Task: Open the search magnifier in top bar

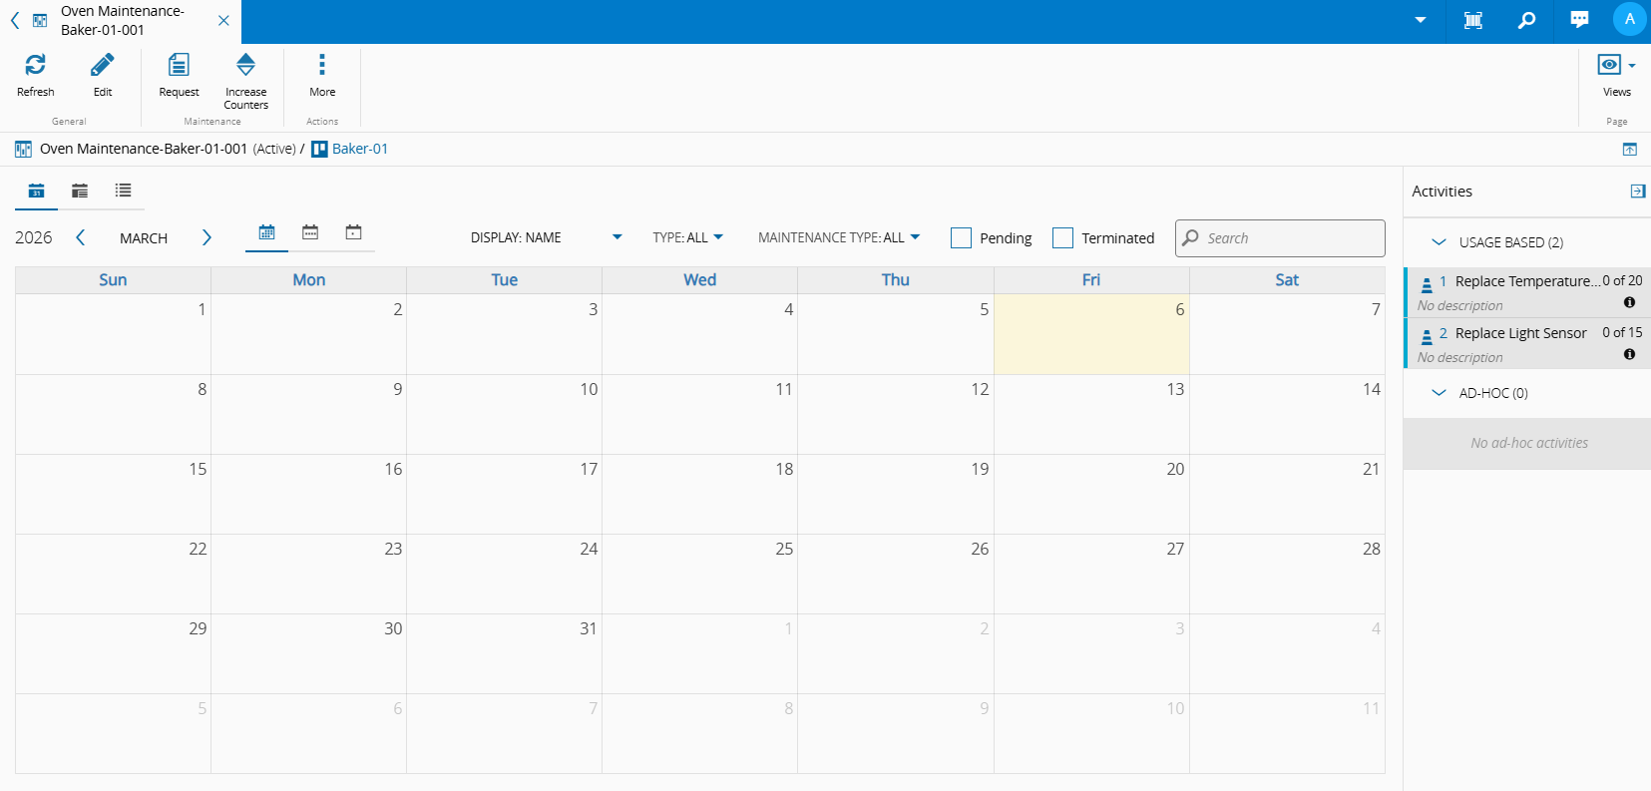Action: coord(1526,20)
